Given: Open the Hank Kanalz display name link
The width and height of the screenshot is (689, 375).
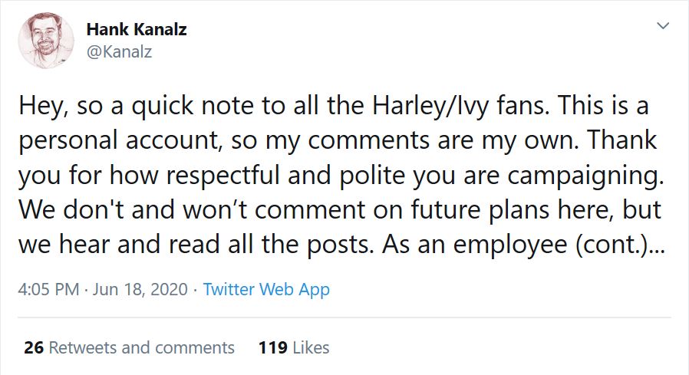Looking at the screenshot, I should (137, 30).
